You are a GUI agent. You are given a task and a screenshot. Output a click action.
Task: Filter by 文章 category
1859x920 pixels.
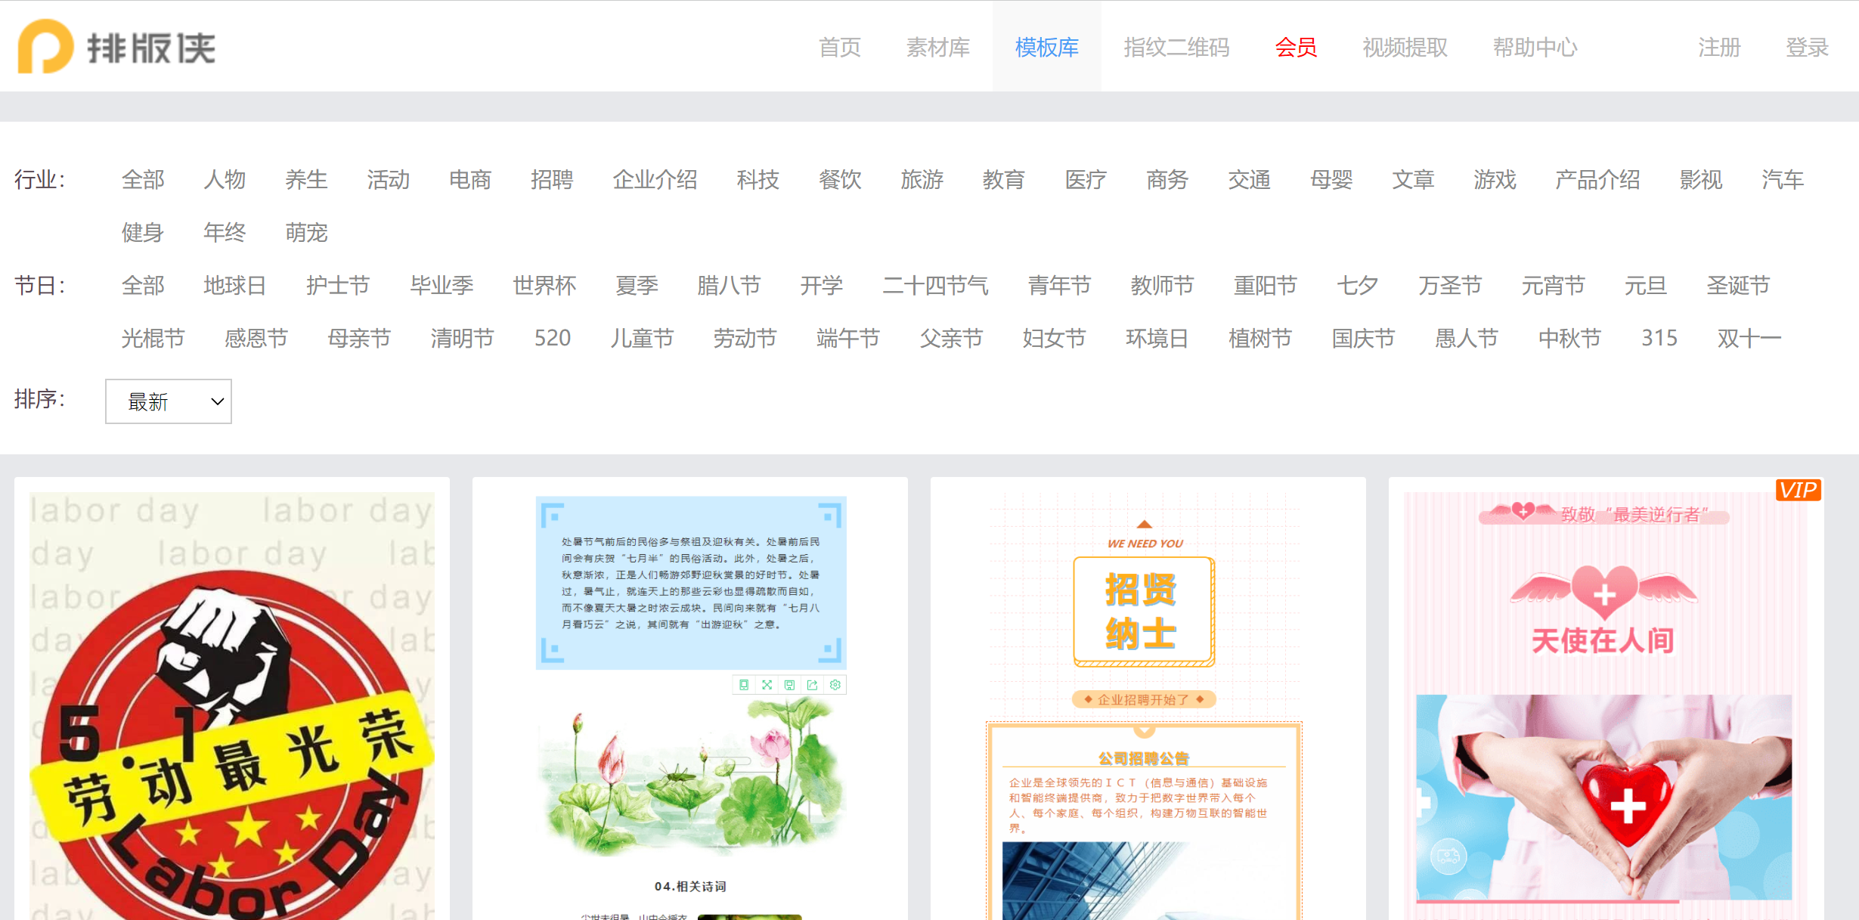click(1413, 179)
